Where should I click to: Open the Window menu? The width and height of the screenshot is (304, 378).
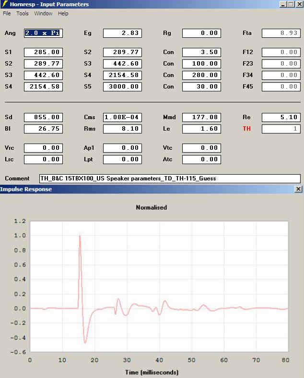43,13
